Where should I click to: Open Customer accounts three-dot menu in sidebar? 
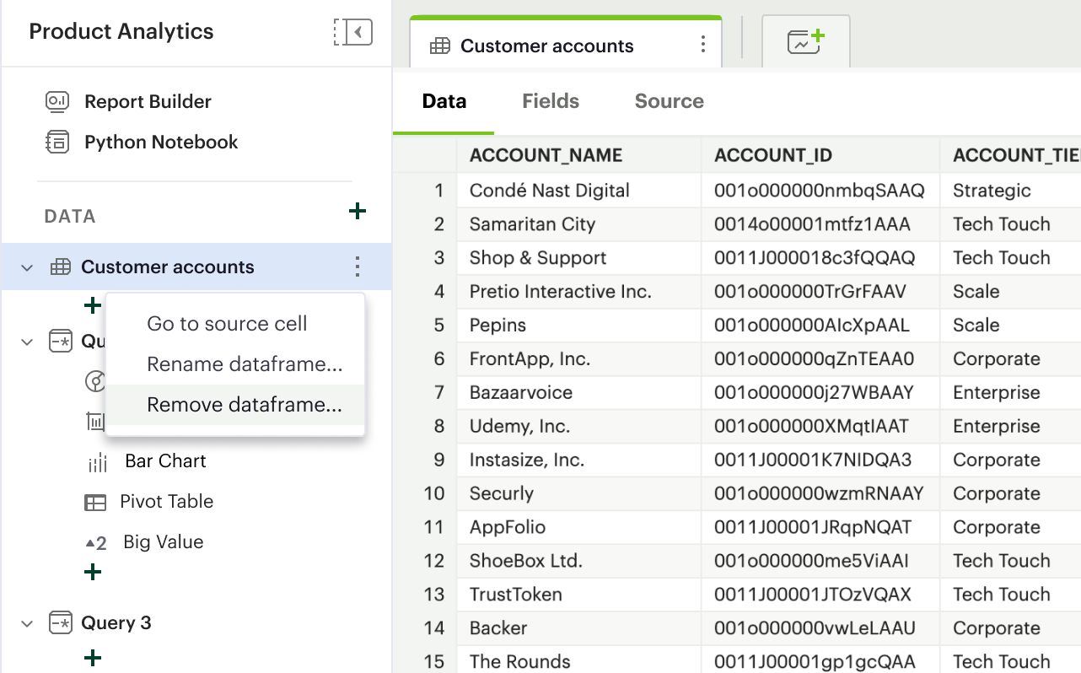[x=358, y=267]
